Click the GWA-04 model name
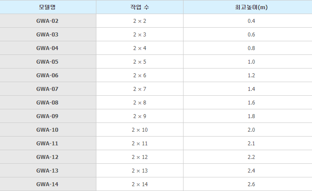This screenshot has width=312, height=191. [x=47, y=48]
